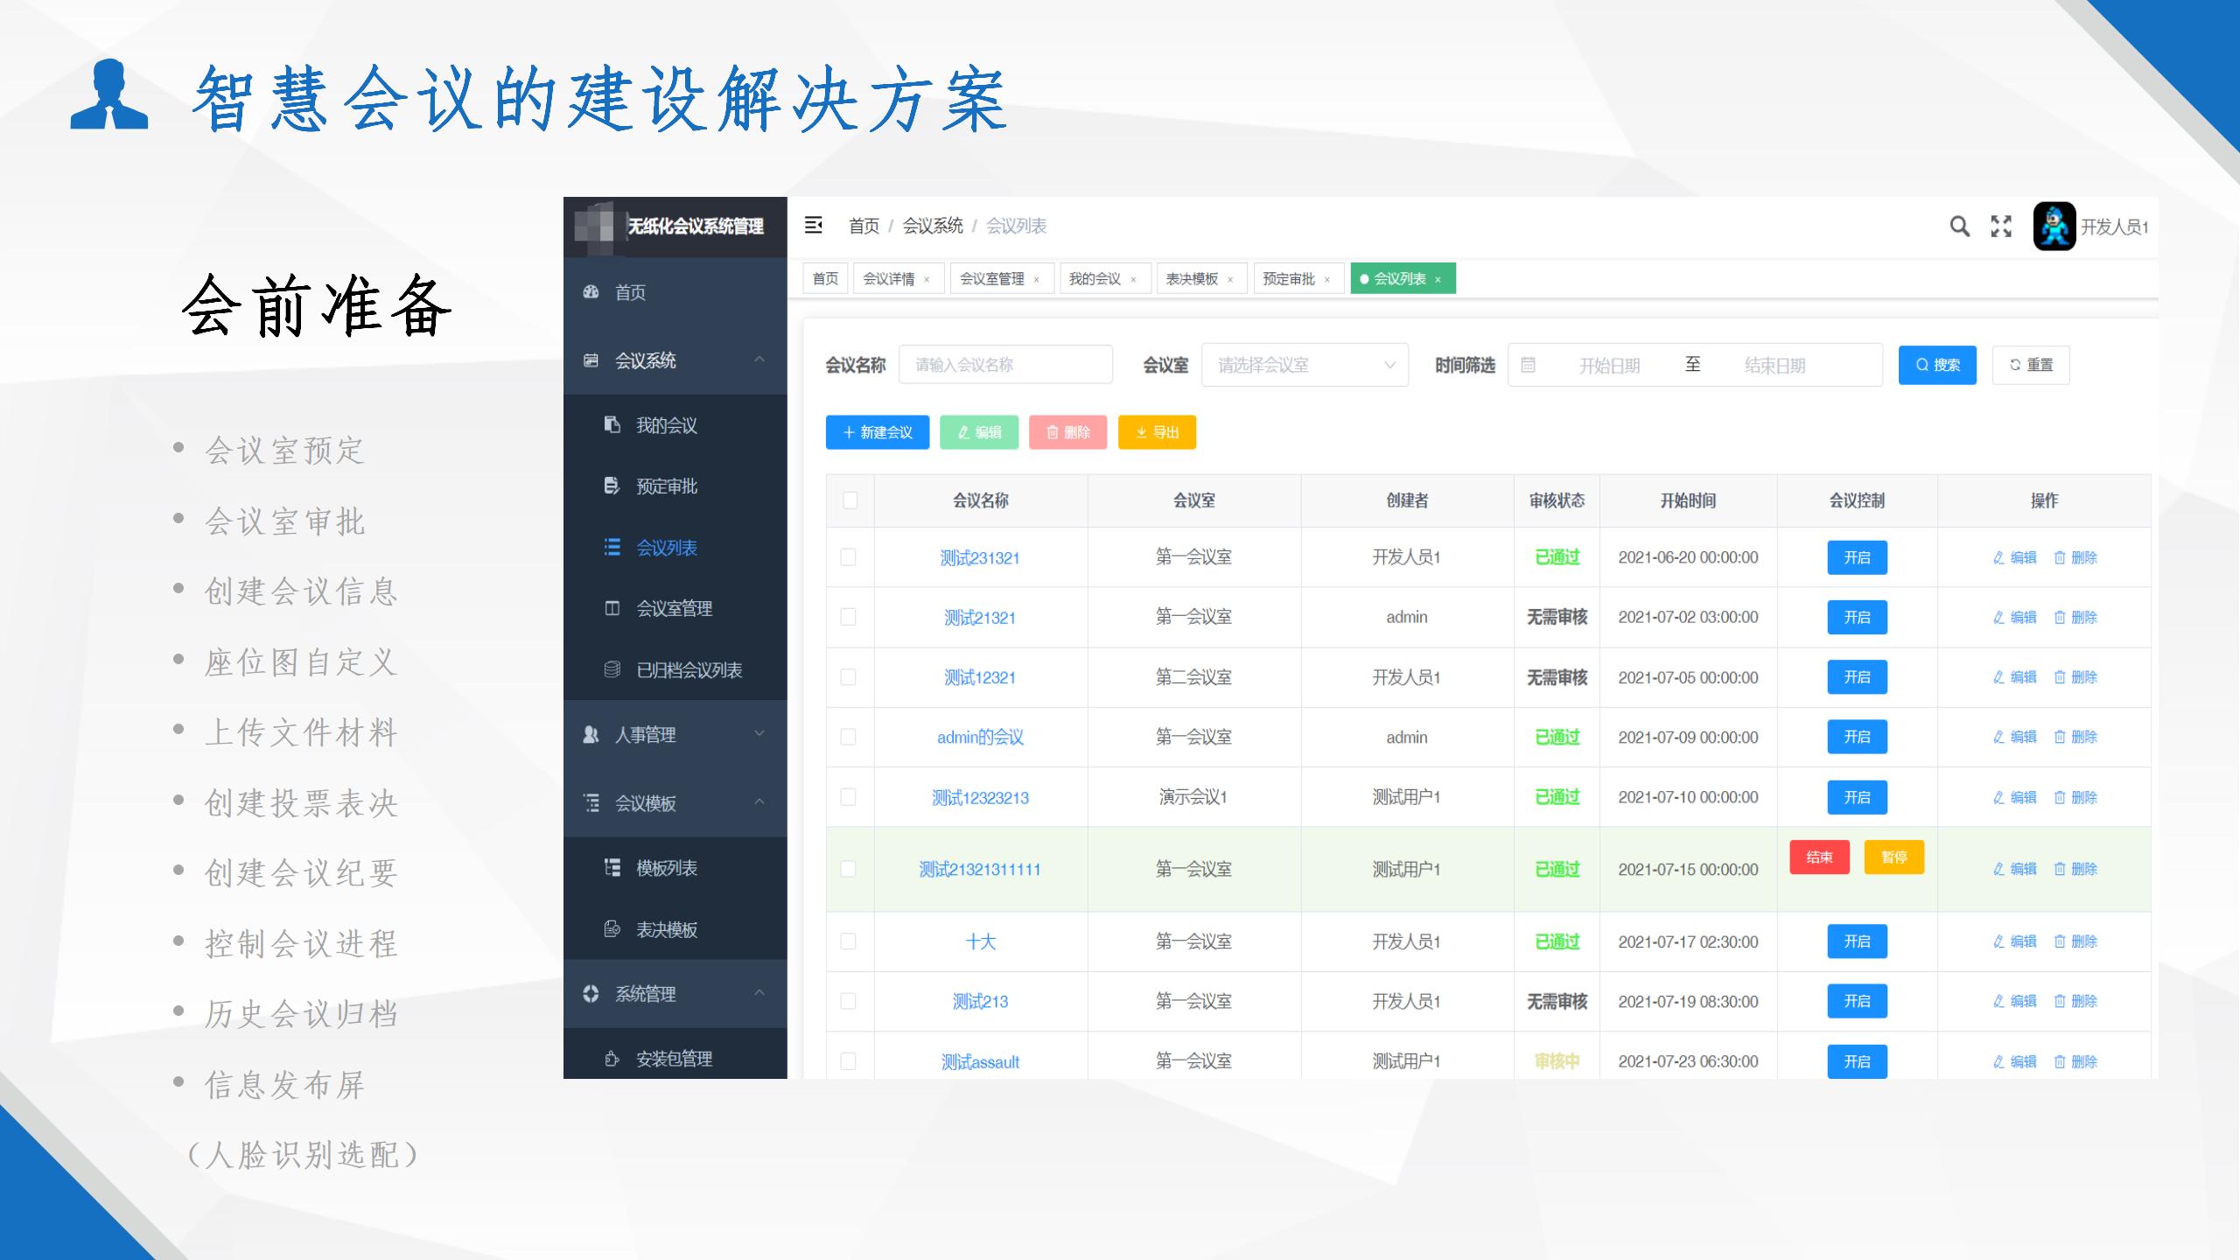The height and width of the screenshot is (1260, 2240).
Task: Click the 开发人员1 user avatar
Action: point(2054,227)
